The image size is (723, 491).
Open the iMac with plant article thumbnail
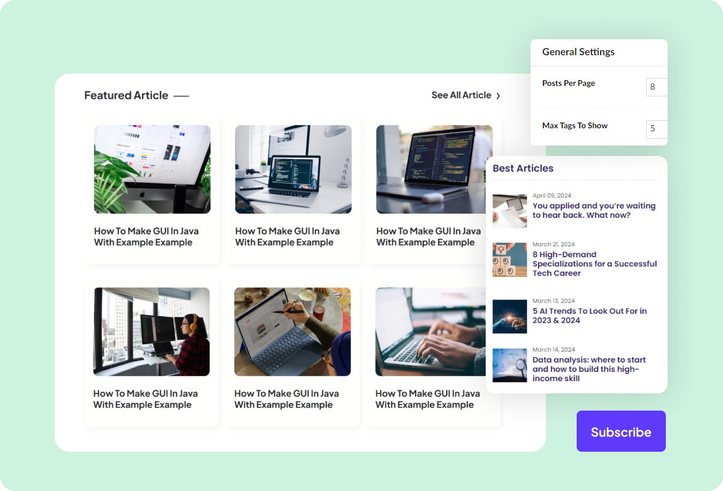(x=152, y=169)
